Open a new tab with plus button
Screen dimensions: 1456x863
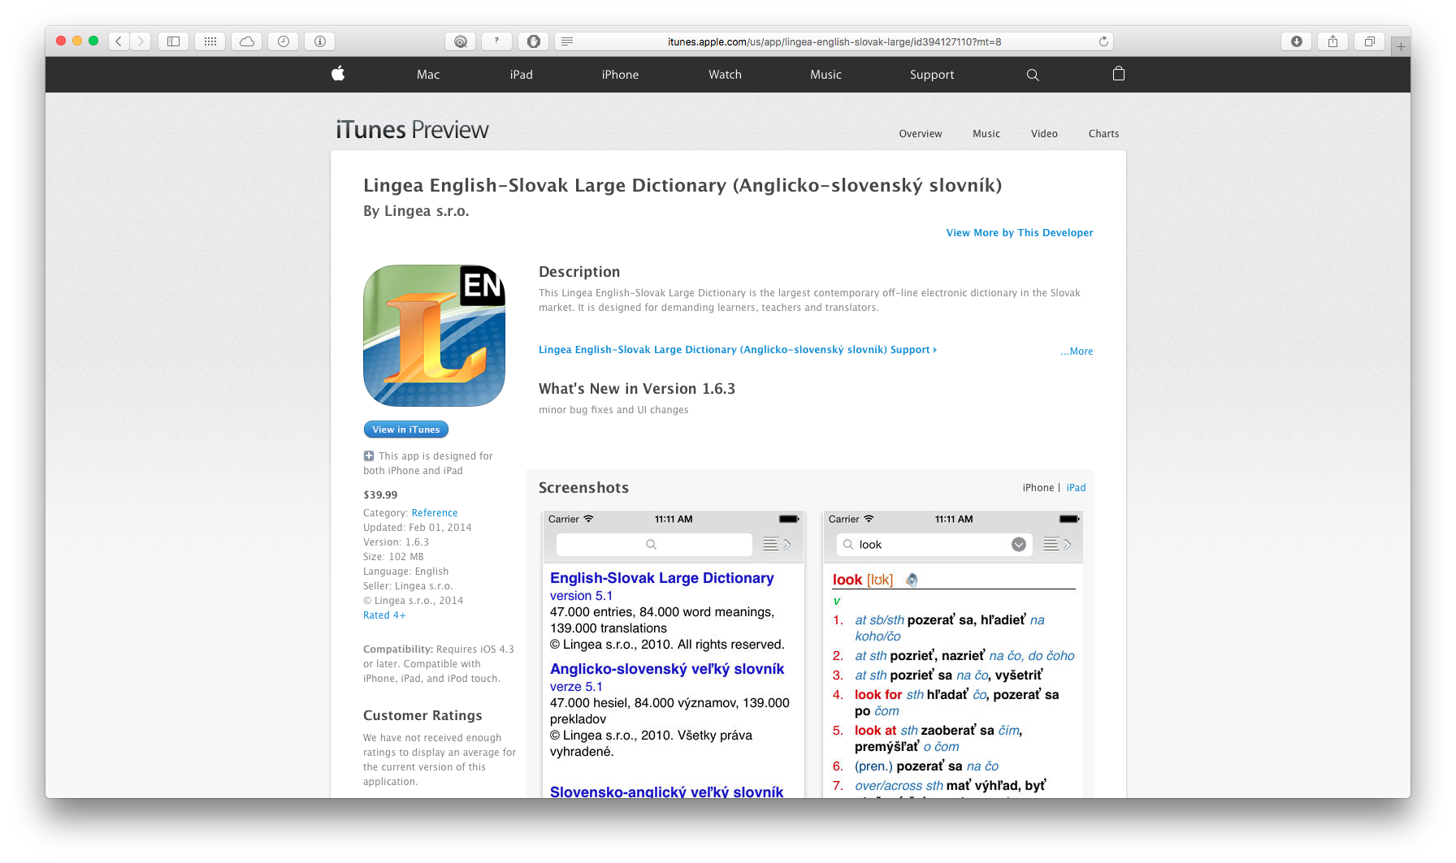(x=1401, y=47)
